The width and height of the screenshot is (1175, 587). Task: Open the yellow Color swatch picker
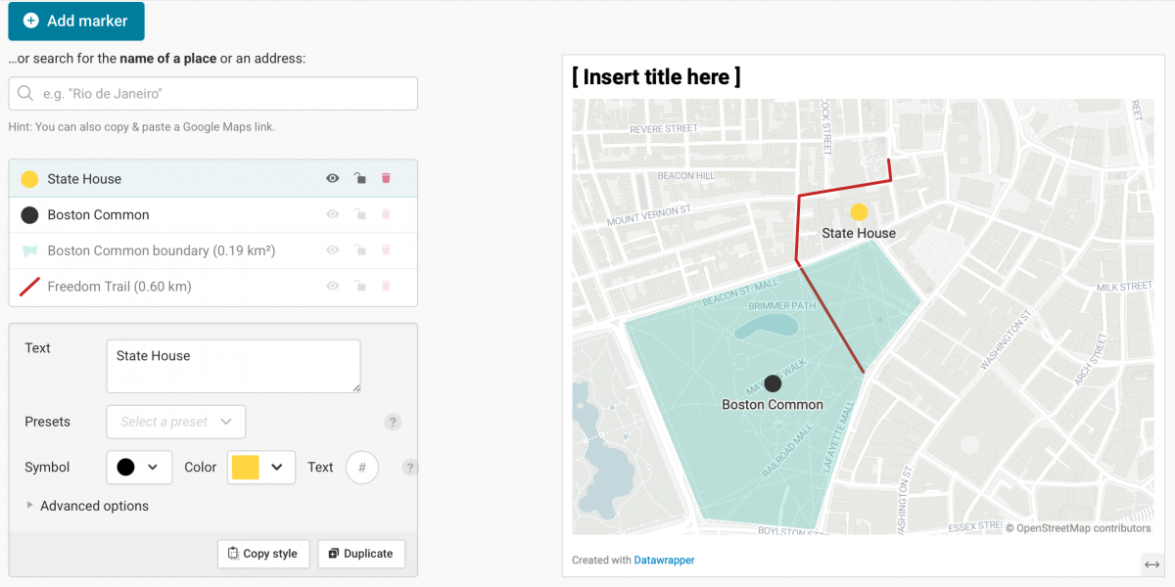coord(261,468)
